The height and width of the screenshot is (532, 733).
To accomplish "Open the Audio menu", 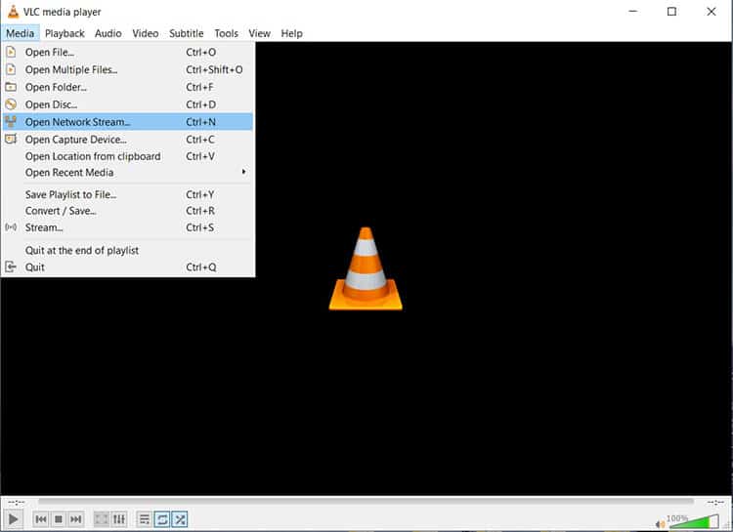I will [x=108, y=33].
